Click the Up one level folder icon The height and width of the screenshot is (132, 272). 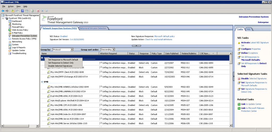click(x=13, y=11)
